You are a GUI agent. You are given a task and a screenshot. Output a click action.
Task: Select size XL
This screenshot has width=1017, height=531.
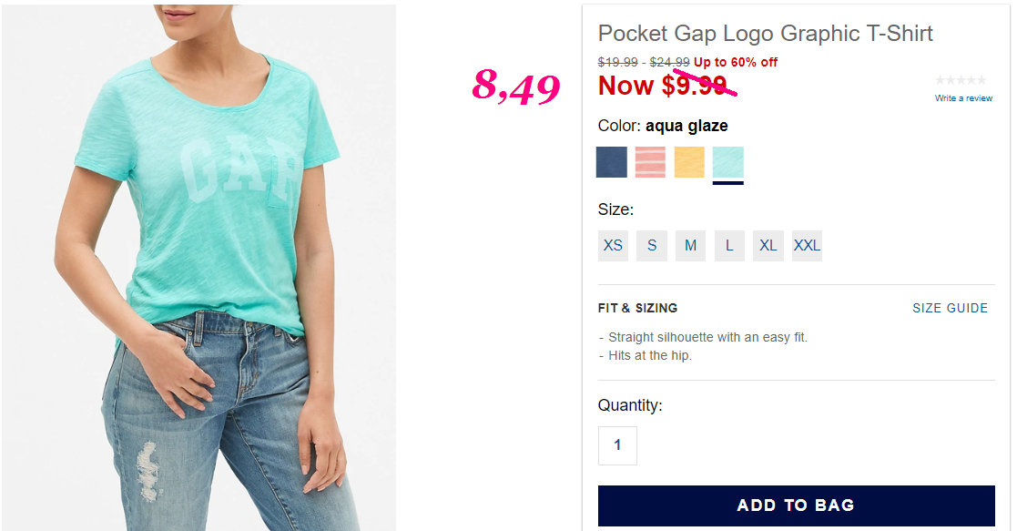click(768, 245)
